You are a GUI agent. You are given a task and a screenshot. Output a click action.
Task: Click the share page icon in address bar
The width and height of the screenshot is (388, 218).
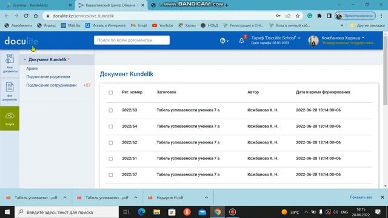pyautogui.click(x=288, y=16)
